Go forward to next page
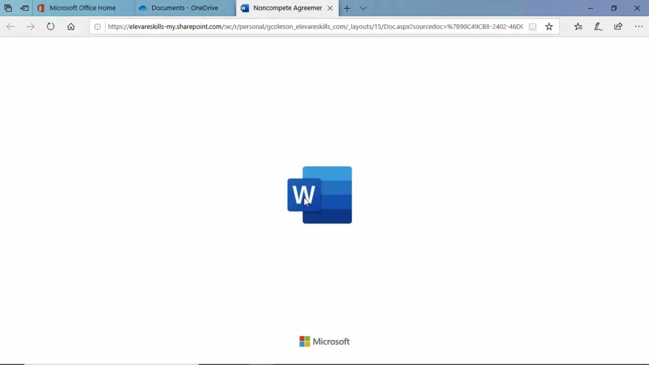 [x=30, y=26]
